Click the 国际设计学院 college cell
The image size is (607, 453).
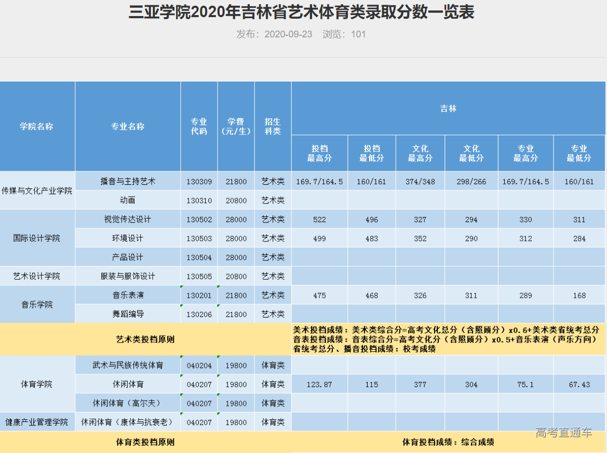(x=37, y=238)
